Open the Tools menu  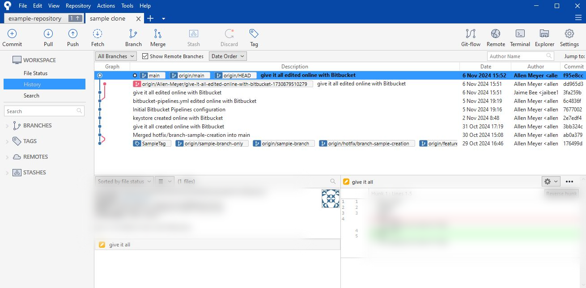[127, 6]
